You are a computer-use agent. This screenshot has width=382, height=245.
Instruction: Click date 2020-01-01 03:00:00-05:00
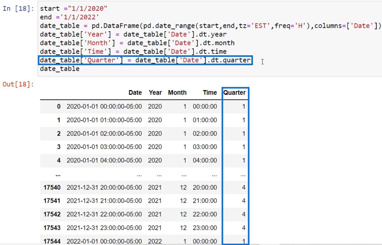tap(104, 147)
